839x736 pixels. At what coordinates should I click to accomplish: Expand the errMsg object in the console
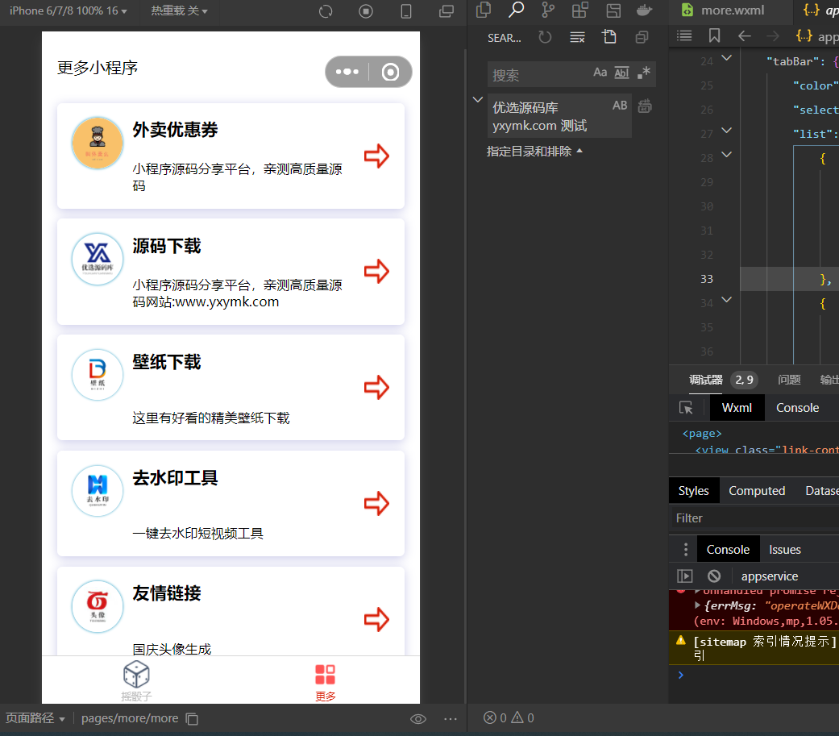click(x=698, y=605)
